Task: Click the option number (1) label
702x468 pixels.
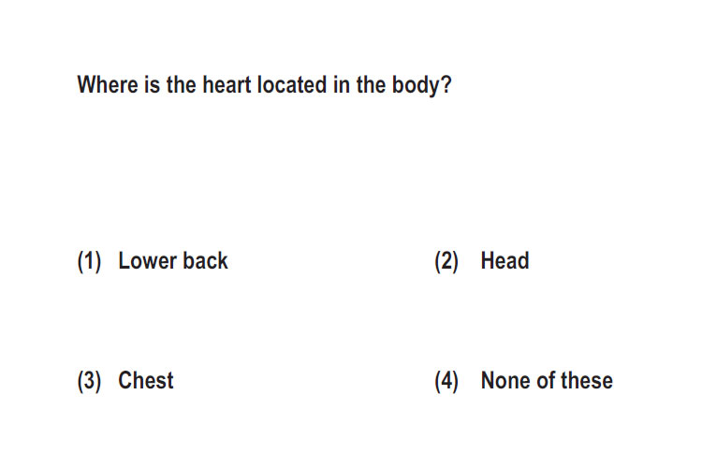Action: click(89, 261)
